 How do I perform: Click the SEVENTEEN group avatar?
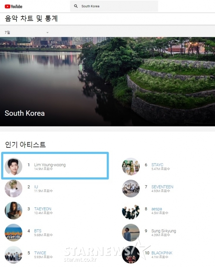131,189
